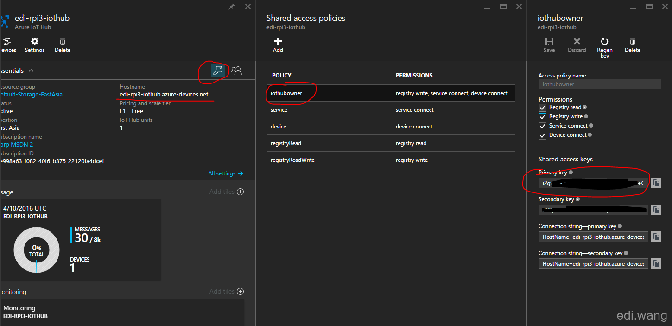Copy the primary key connection string
672x326 pixels.
click(x=656, y=237)
